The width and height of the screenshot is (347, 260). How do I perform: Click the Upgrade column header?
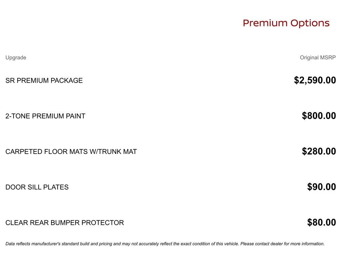tap(16, 58)
